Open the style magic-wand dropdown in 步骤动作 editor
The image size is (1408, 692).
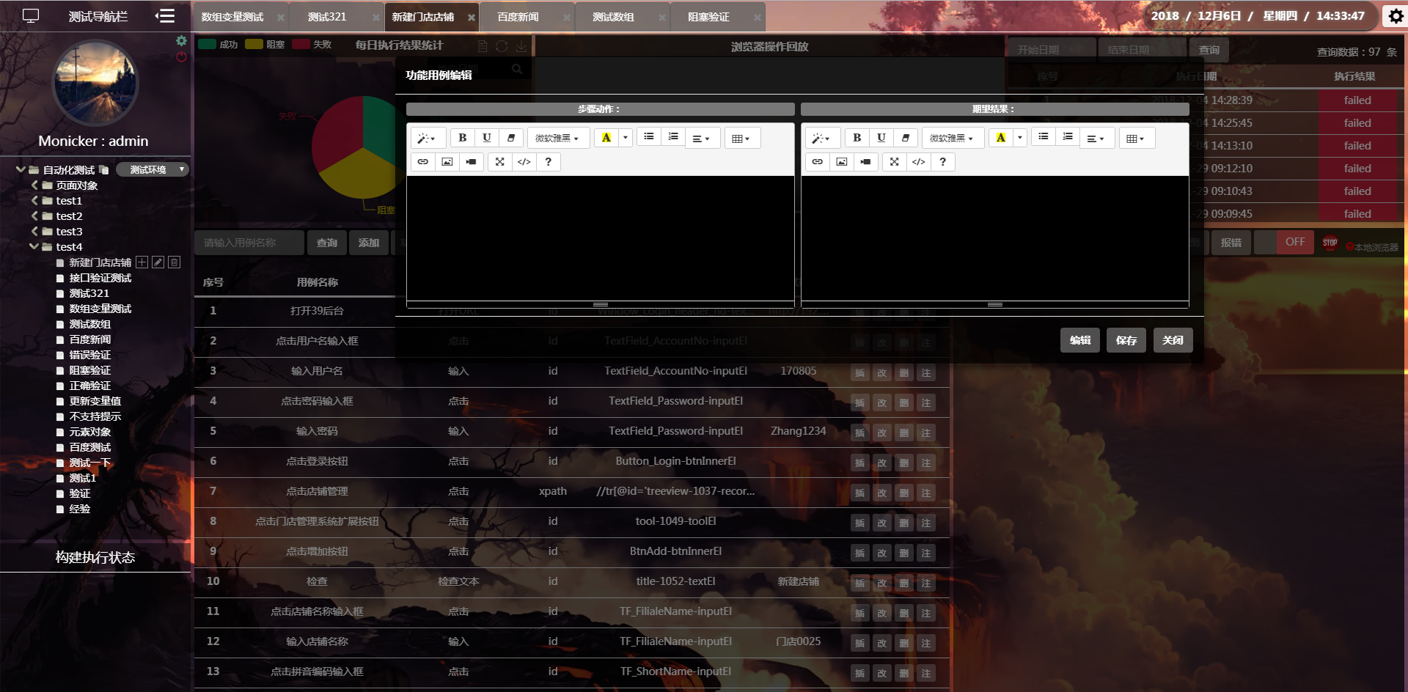coord(427,139)
